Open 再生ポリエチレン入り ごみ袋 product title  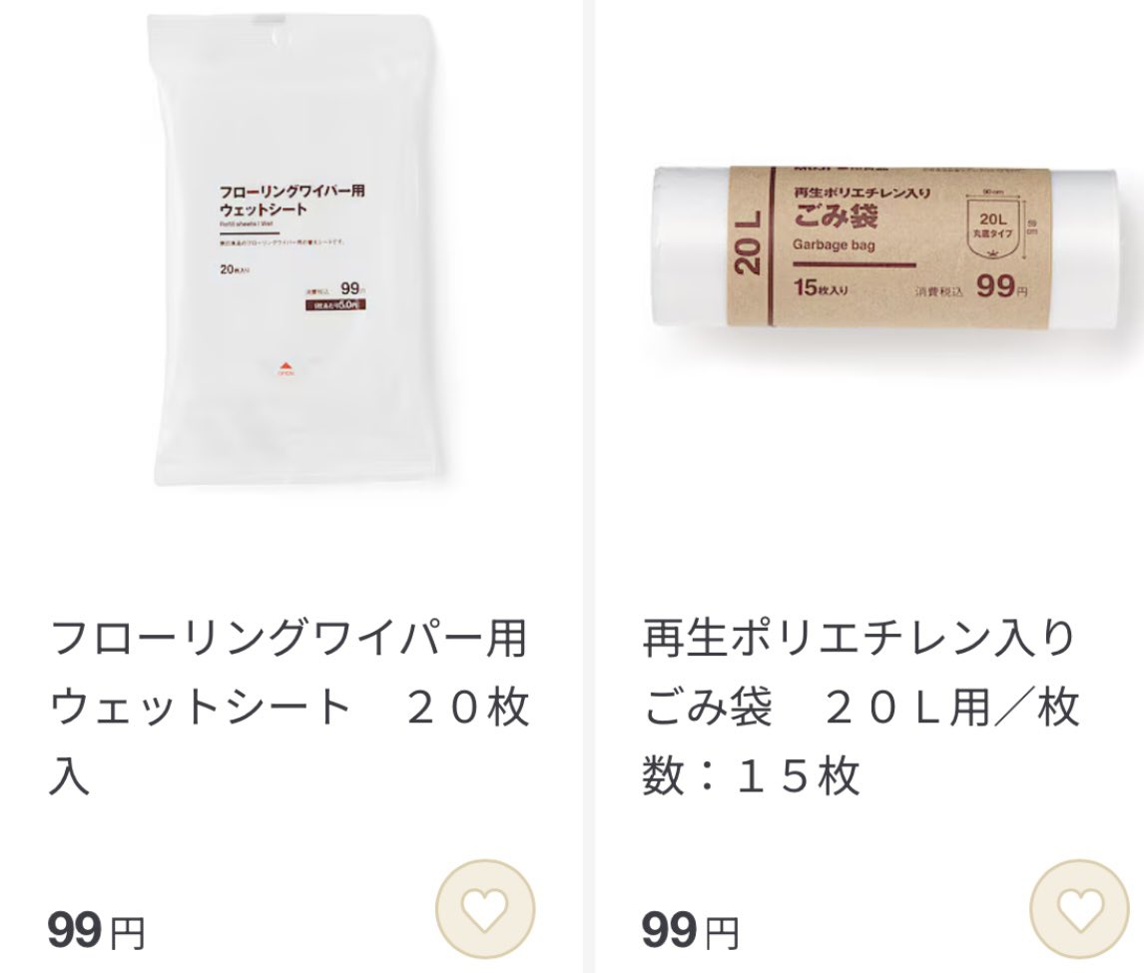click(860, 706)
